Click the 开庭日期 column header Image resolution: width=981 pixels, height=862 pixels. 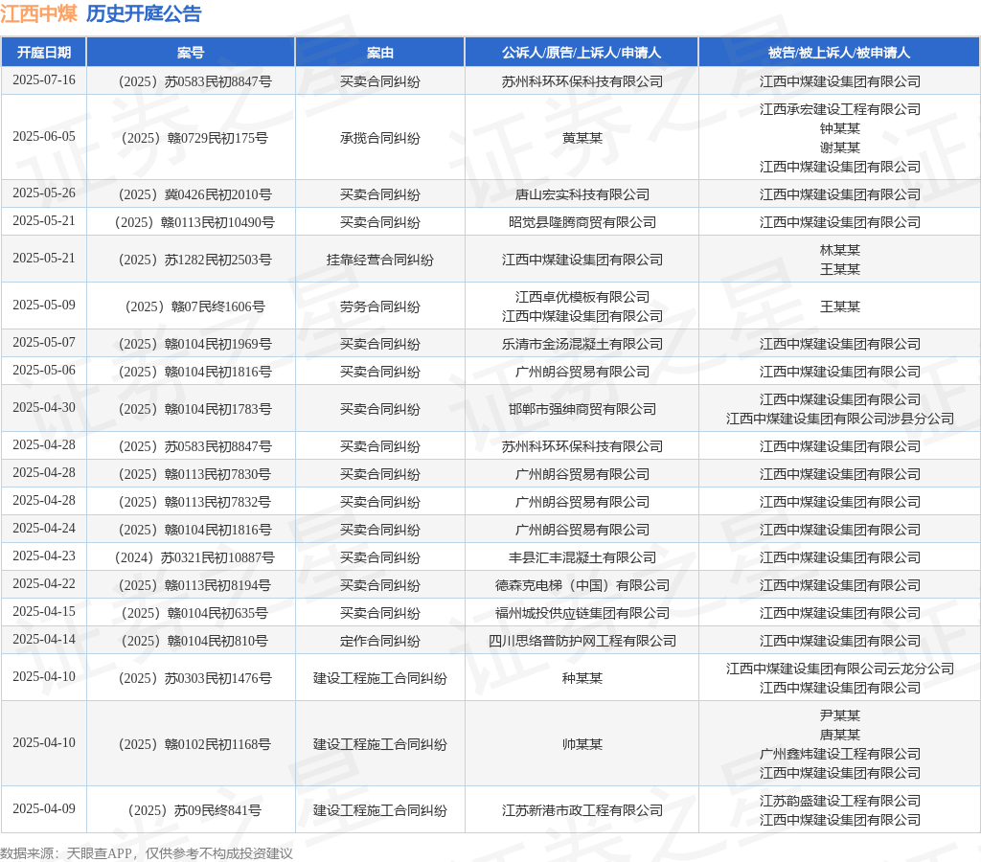(44, 53)
